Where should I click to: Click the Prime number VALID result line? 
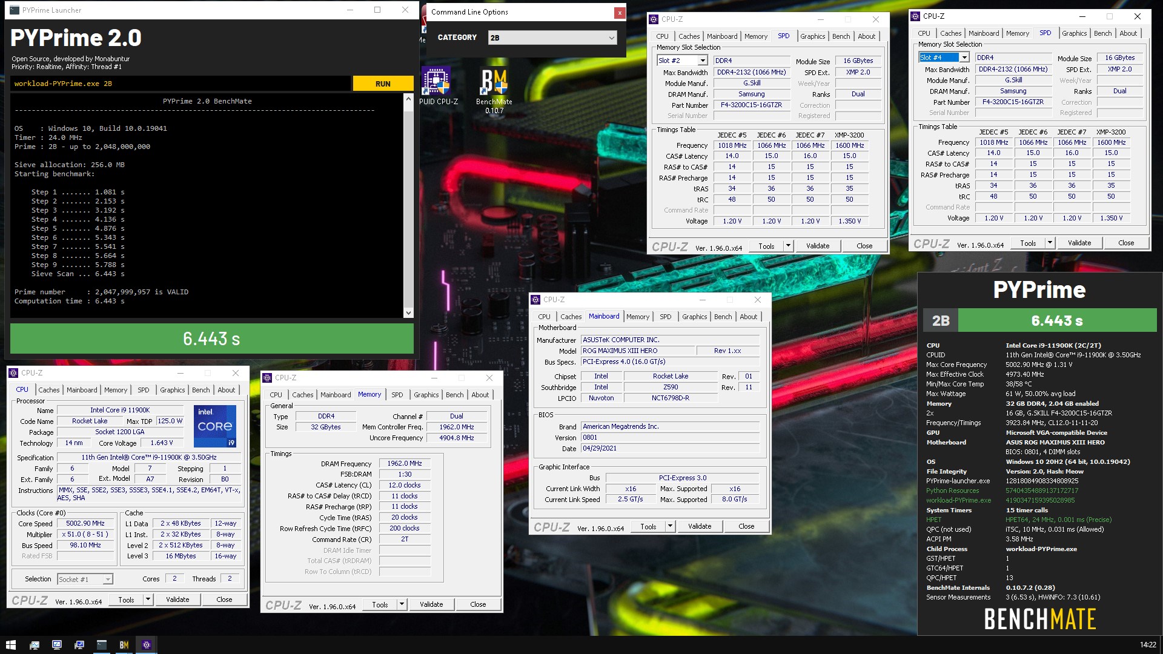tap(102, 292)
